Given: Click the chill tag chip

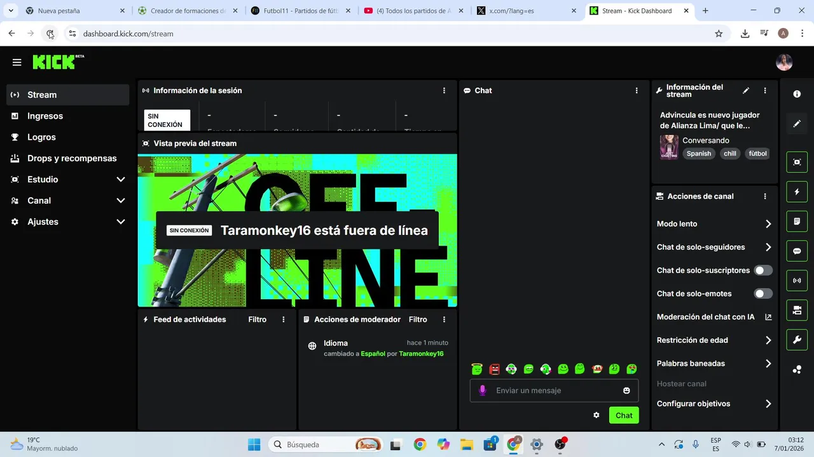Looking at the screenshot, I should (x=730, y=154).
